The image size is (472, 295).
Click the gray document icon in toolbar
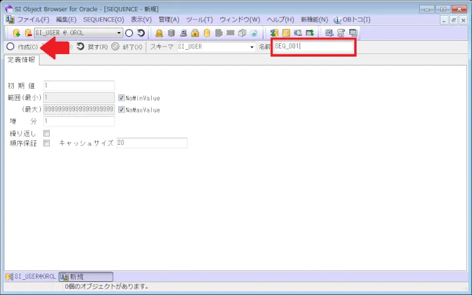(x=219, y=33)
